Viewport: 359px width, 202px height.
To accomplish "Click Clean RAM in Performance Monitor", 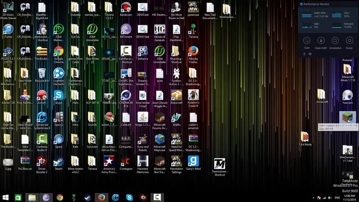I will [x=321, y=43].
